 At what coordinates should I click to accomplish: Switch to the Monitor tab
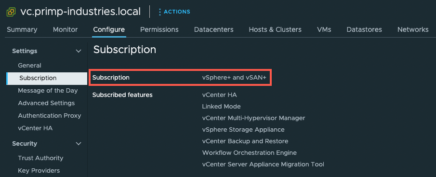coord(66,29)
